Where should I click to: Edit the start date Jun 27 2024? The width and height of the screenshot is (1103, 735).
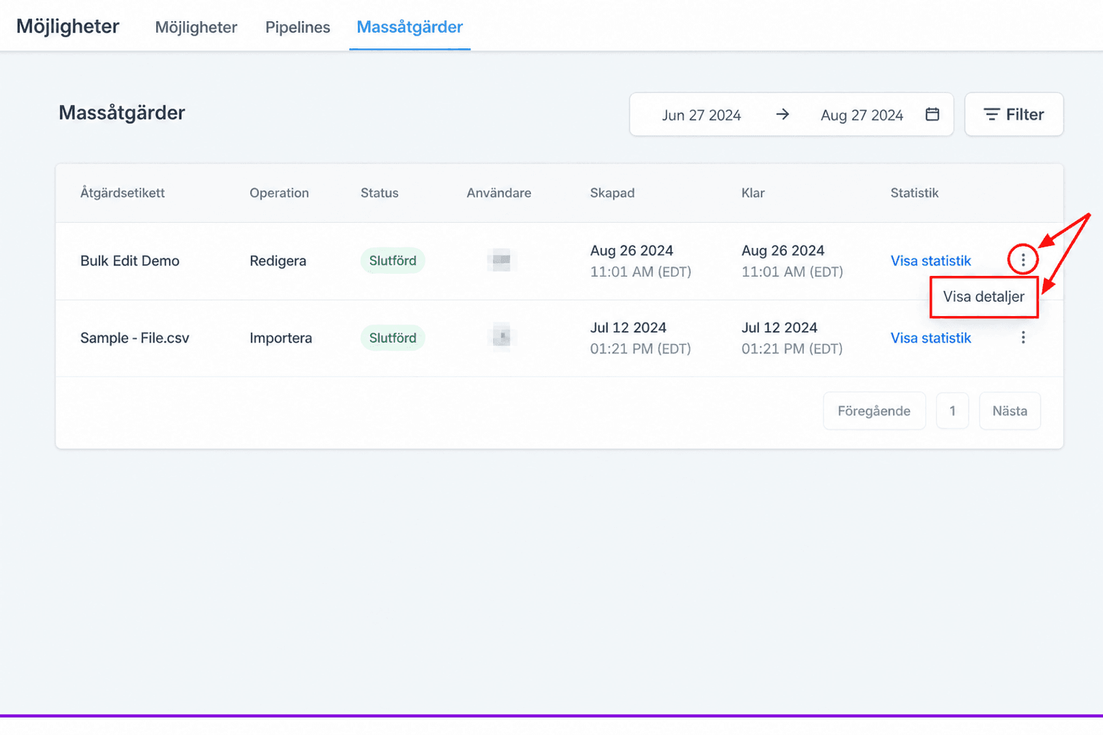pyautogui.click(x=701, y=115)
